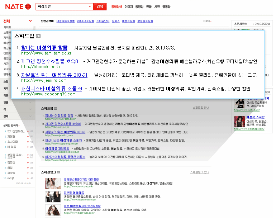
Task: Click related search 여성쇼핑몰
Action: click(x=128, y=21)
